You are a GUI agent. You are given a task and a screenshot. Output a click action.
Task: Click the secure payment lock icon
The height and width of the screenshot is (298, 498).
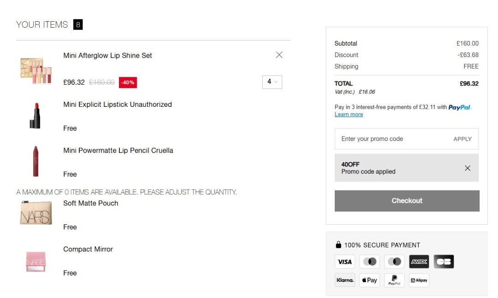pyautogui.click(x=338, y=245)
